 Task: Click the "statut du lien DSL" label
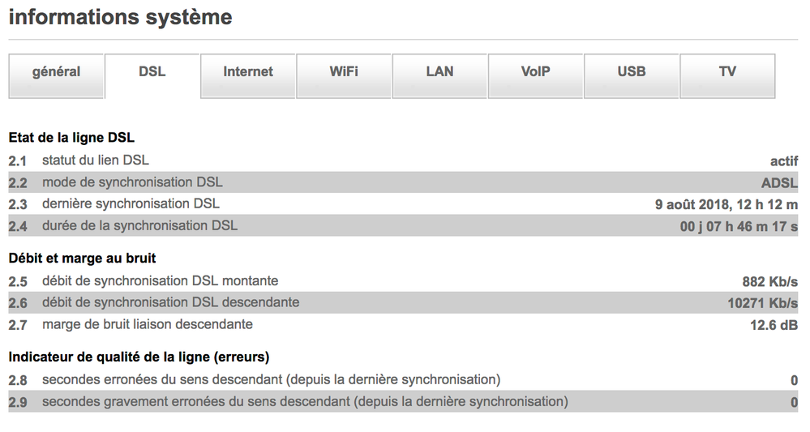(x=96, y=160)
